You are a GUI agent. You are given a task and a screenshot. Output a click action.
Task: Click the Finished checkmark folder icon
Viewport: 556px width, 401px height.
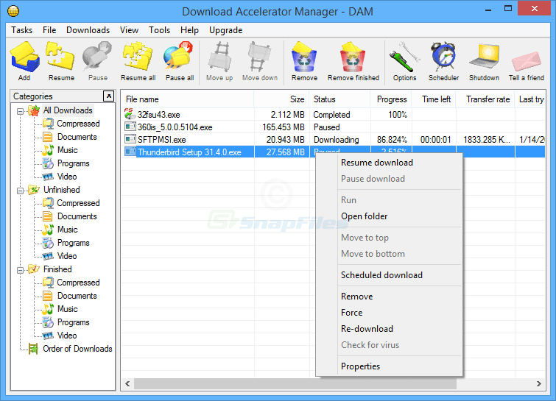(34, 269)
